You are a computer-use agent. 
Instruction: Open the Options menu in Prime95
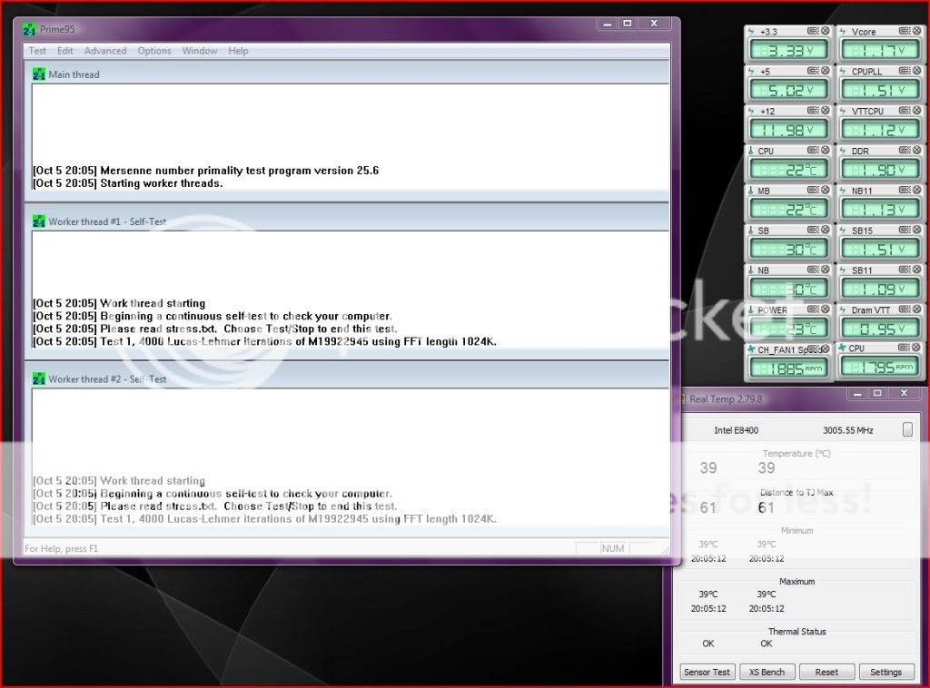coord(154,51)
